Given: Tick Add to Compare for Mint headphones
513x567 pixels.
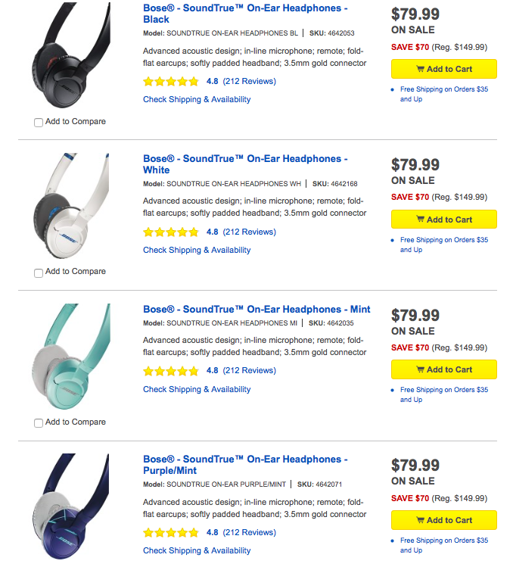Looking at the screenshot, I should coord(39,423).
